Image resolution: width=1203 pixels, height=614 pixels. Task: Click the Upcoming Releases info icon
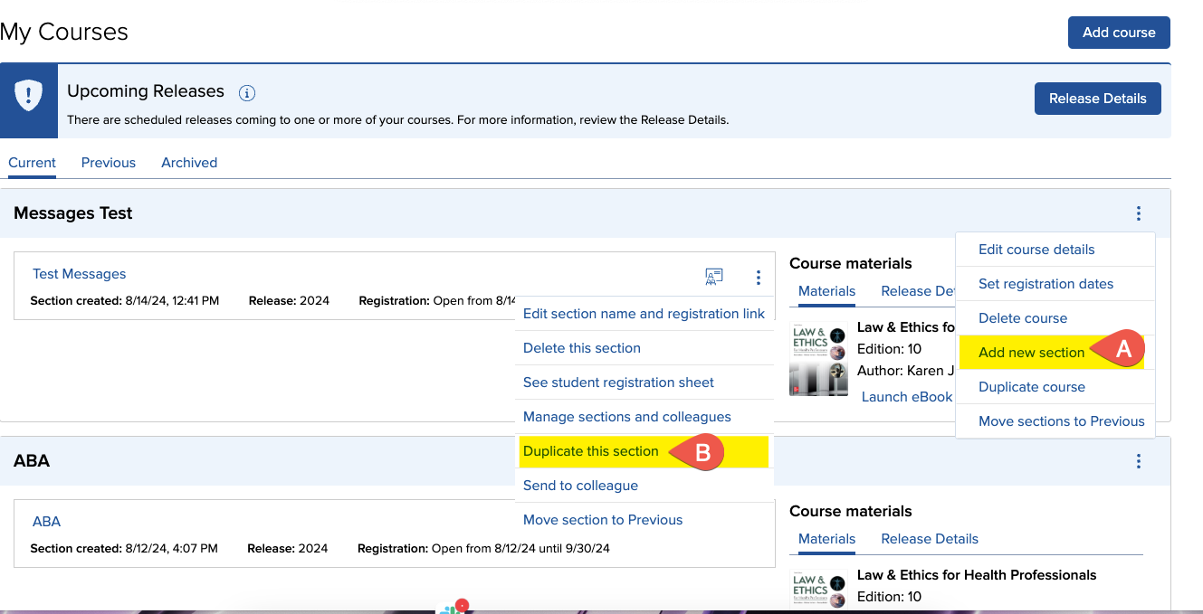pyautogui.click(x=246, y=92)
